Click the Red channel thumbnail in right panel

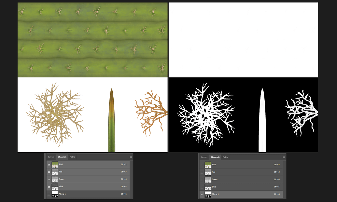click(x=207, y=172)
